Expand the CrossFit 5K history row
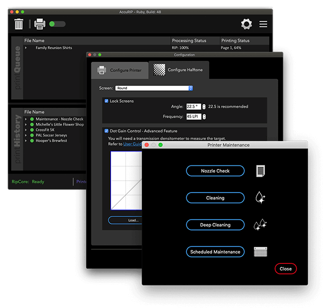324x308 pixels. tap(26, 130)
